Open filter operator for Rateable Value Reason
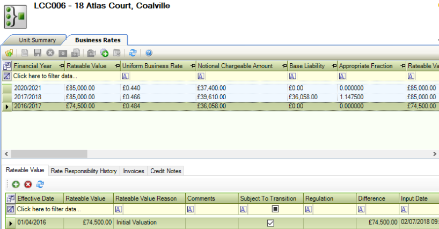The height and width of the screenshot is (229, 439). (119, 209)
